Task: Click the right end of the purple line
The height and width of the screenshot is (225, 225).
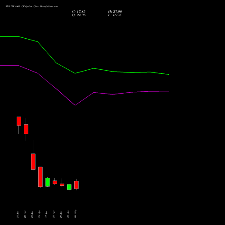Action: coord(169,91)
